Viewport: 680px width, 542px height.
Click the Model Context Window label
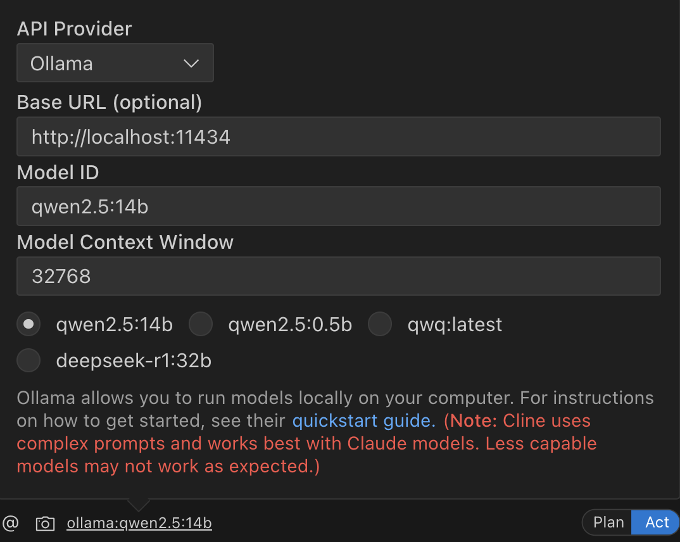[x=125, y=242]
